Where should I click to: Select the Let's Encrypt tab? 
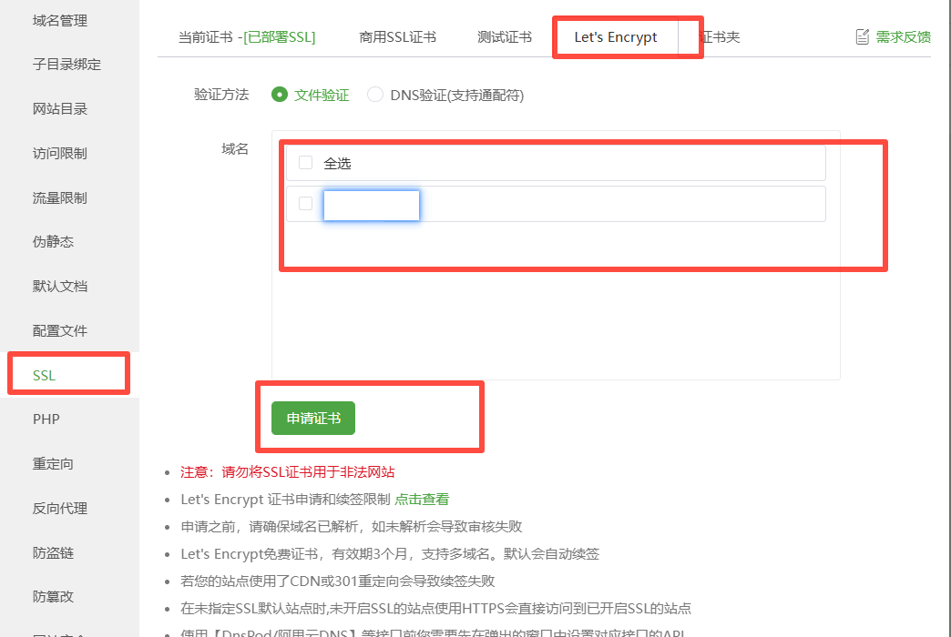point(616,37)
